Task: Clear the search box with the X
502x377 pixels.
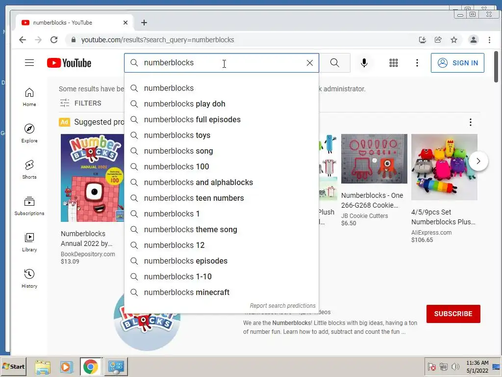Action: [310, 63]
